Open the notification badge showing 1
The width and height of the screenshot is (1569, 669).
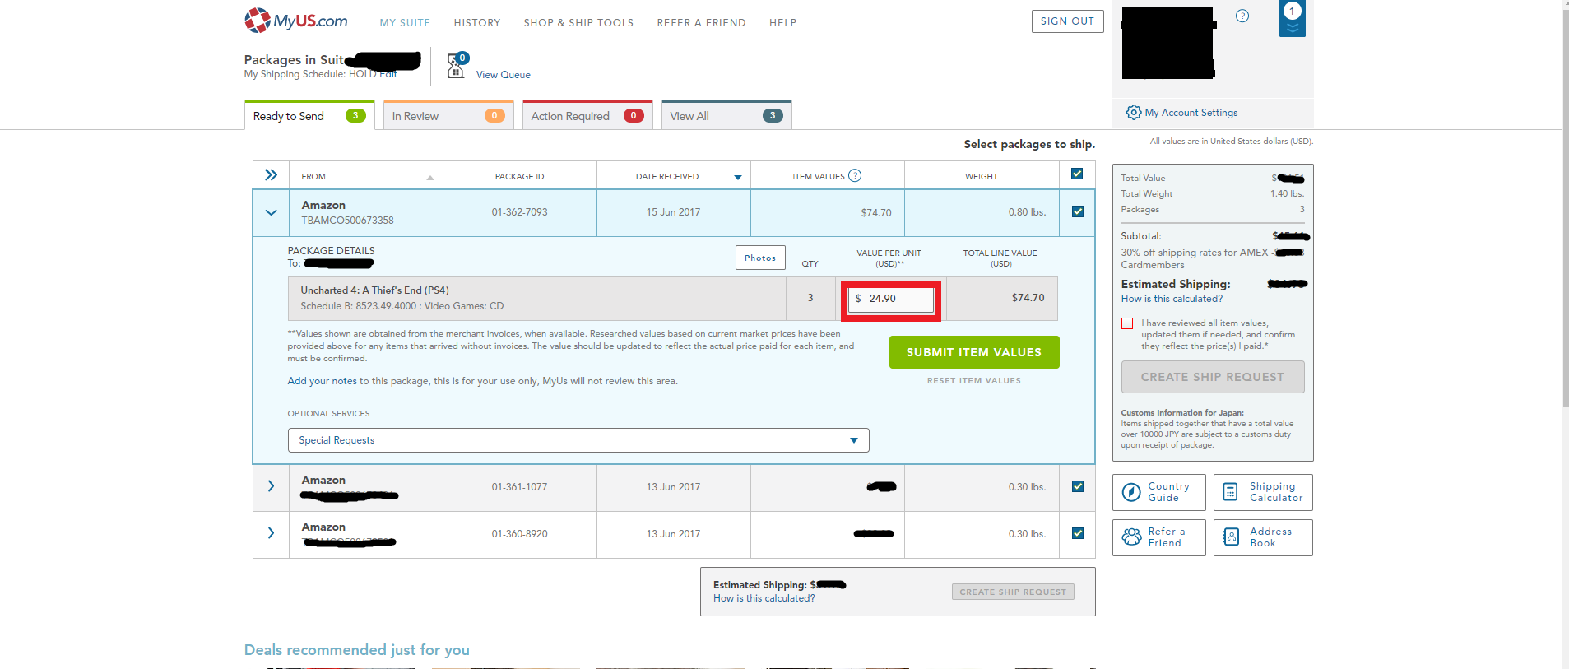pos(1293,17)
